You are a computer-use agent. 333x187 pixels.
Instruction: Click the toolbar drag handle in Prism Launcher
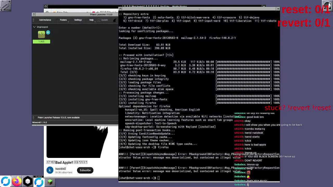point(34,20)
